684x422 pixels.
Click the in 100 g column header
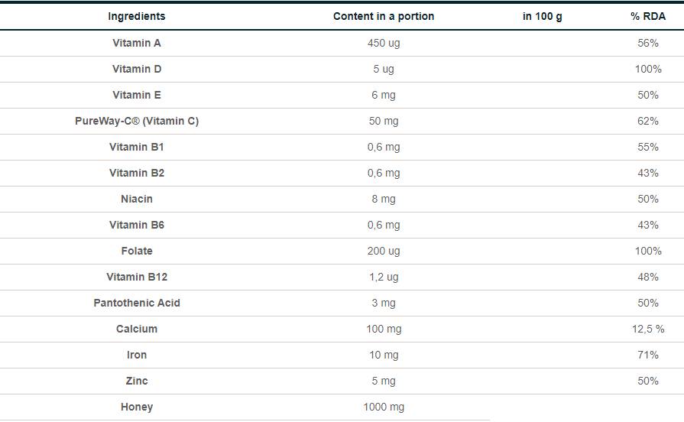pos(542,16)
